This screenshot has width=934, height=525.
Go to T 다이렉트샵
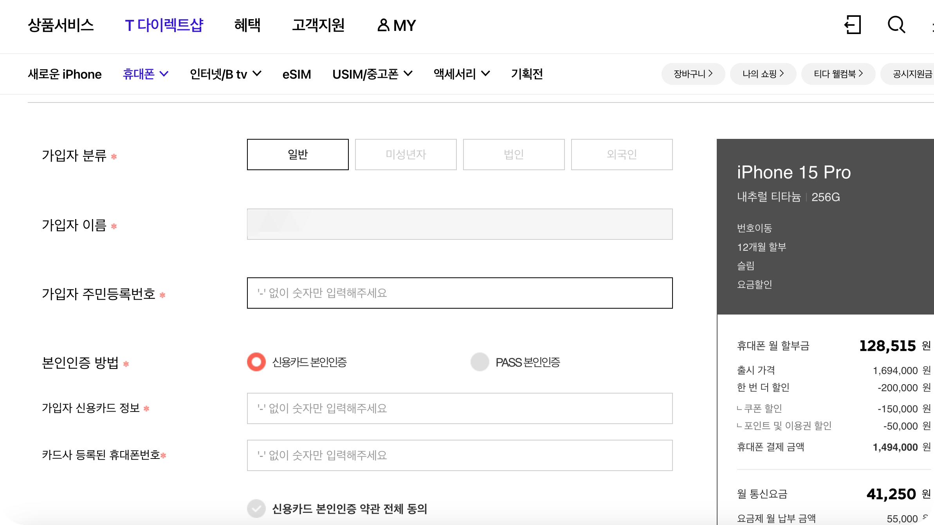(x=164, y=25)
